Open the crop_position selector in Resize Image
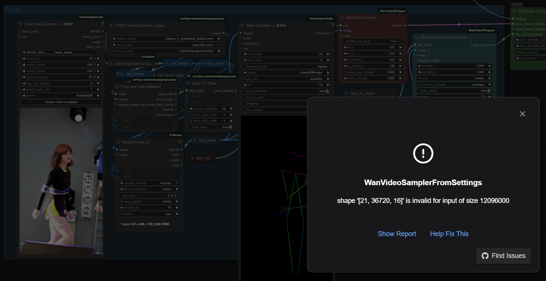546x281 pixels. (149, 201)
